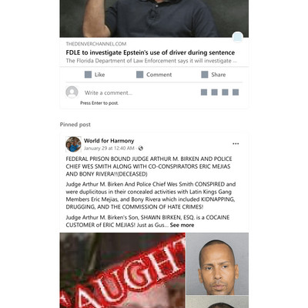This screenshot has width=308, height=308.
Task: Open the CAUGHT image in pinned post
Action: [x=122, y=270]
